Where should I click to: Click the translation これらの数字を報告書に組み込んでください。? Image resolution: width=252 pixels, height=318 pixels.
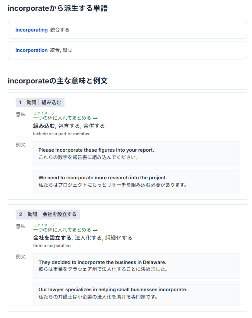[x=89, y=157]
